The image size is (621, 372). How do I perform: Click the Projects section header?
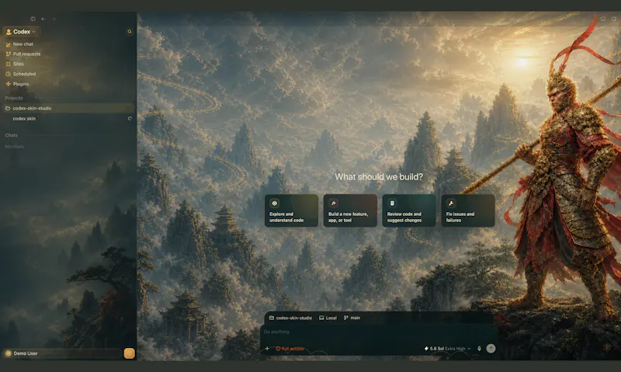(14, 98)
